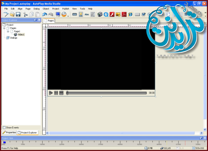Click vertical scrollbar down arrow

205,129
